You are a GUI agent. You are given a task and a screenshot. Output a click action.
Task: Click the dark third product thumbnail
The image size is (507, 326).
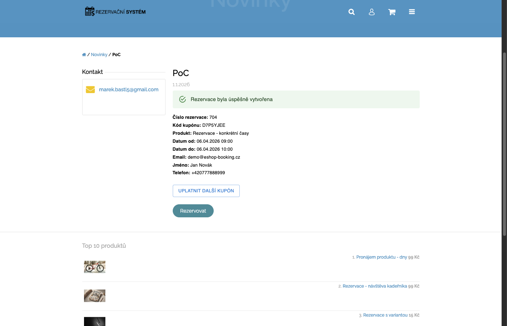[95, 321]
